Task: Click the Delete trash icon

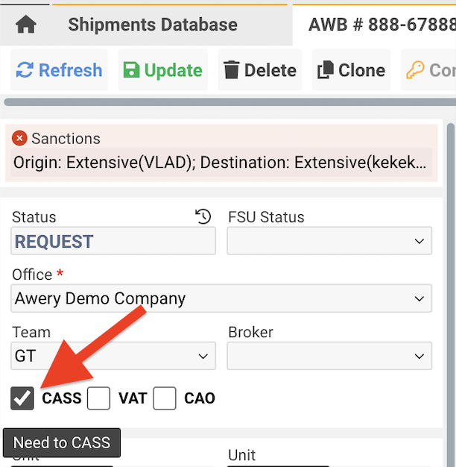Action: tap(232, 70)
